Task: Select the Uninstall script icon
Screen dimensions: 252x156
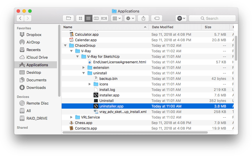Action: click(x=96, y=101)
